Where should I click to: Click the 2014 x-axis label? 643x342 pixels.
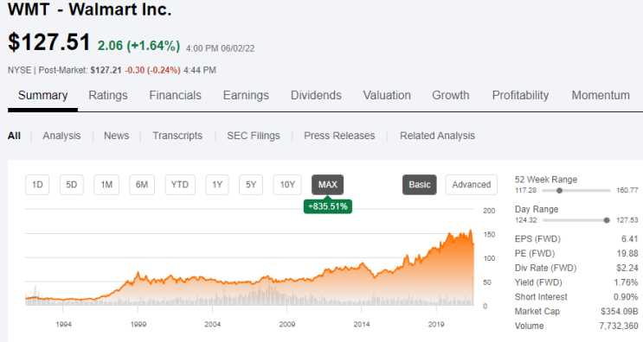[362, 325]
